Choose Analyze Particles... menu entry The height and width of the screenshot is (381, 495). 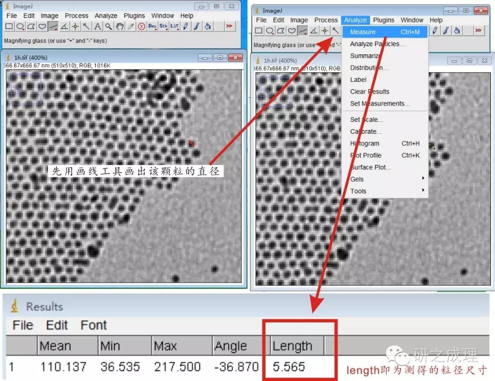[x=385, y=44]
